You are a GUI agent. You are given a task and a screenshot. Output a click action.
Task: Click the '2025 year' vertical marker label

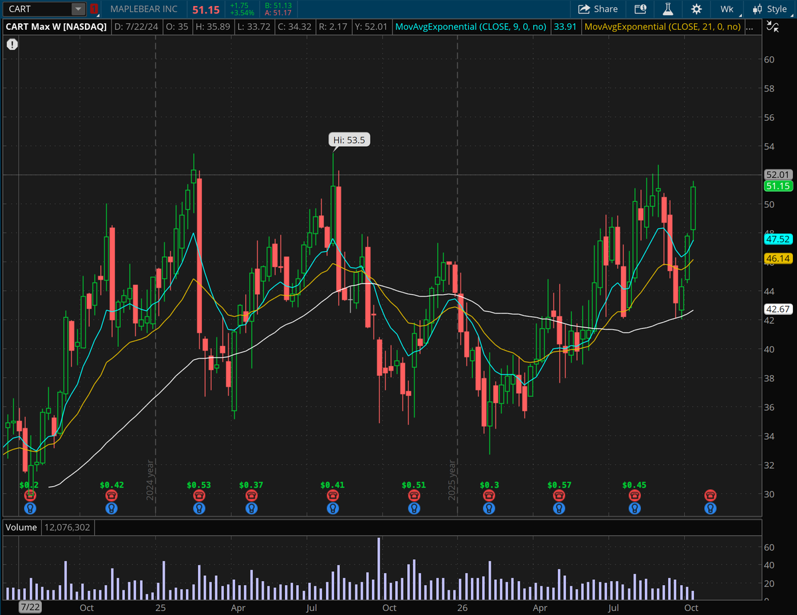pyautogui.click(x=452, y=480)
